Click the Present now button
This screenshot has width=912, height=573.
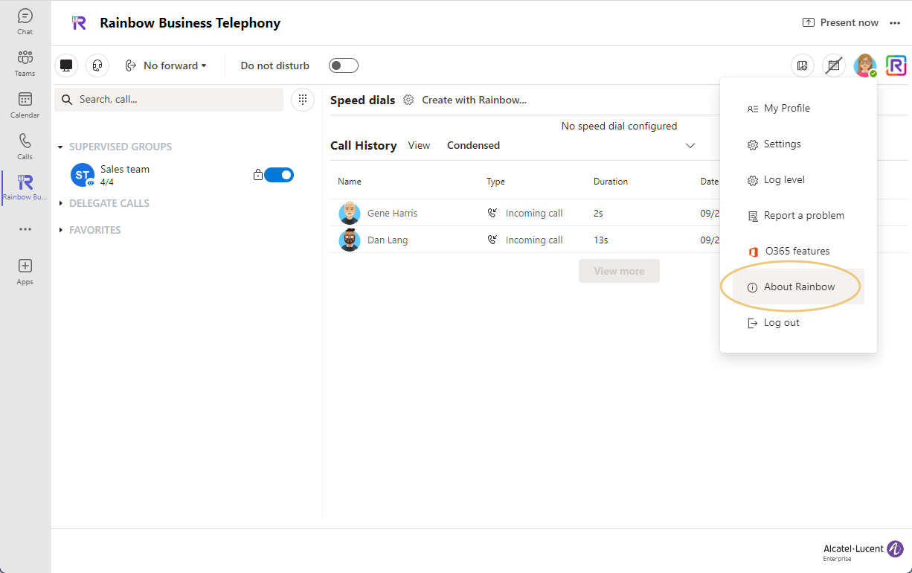[x=840, y=22]
